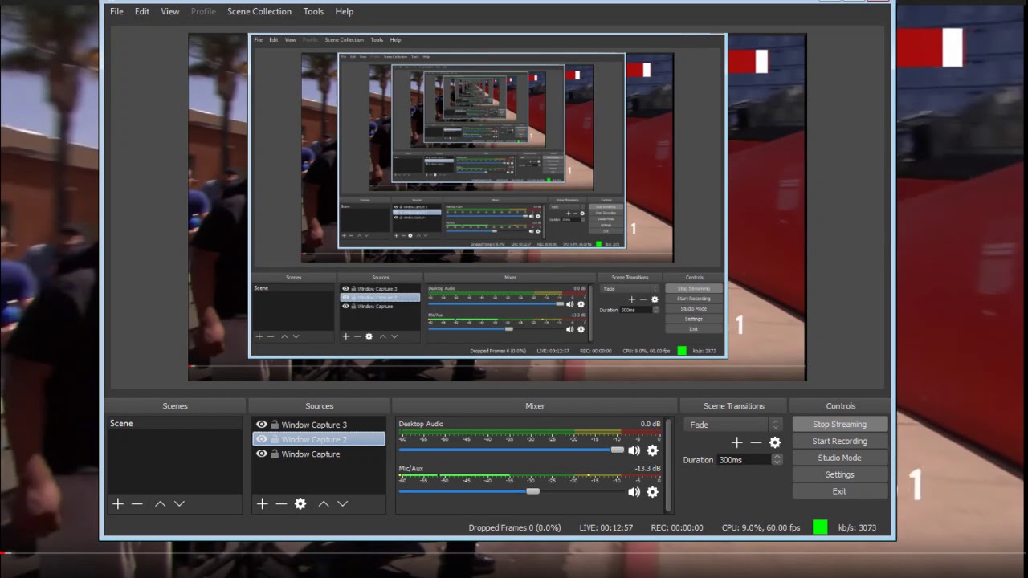Toggle Window Capture 3 eye in inner preview
The image size is (1028, 578).
tap(345, 289)
